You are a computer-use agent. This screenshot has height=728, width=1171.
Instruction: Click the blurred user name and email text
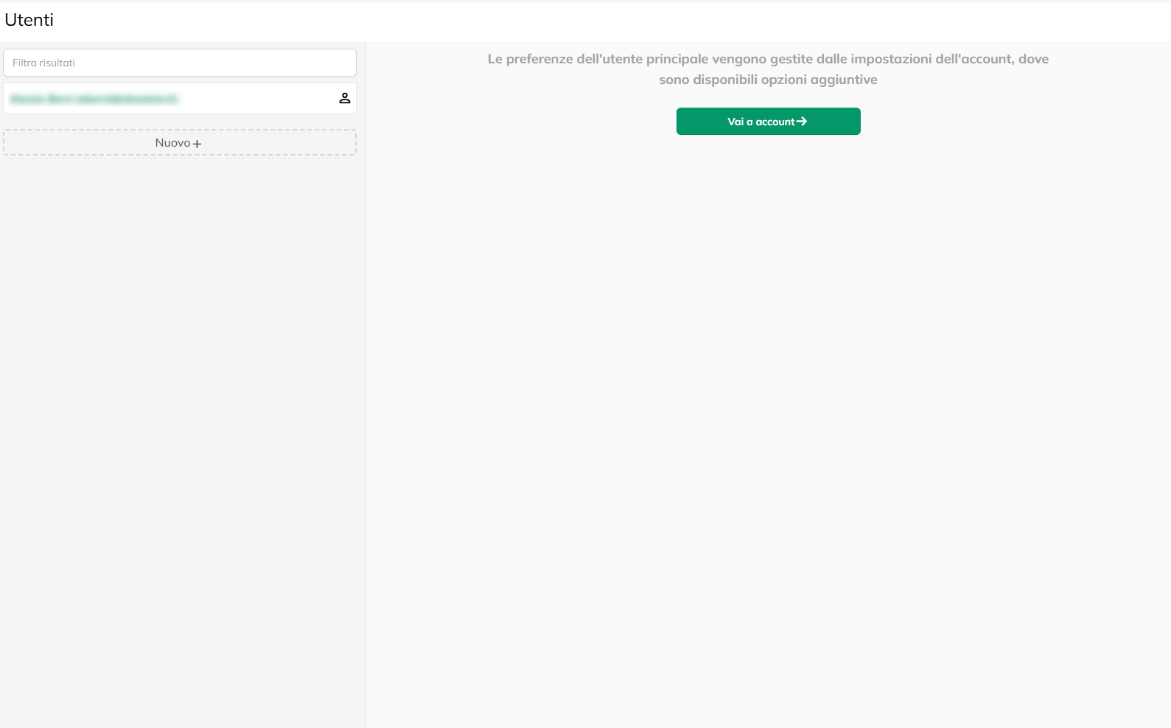tap(94, 99)
